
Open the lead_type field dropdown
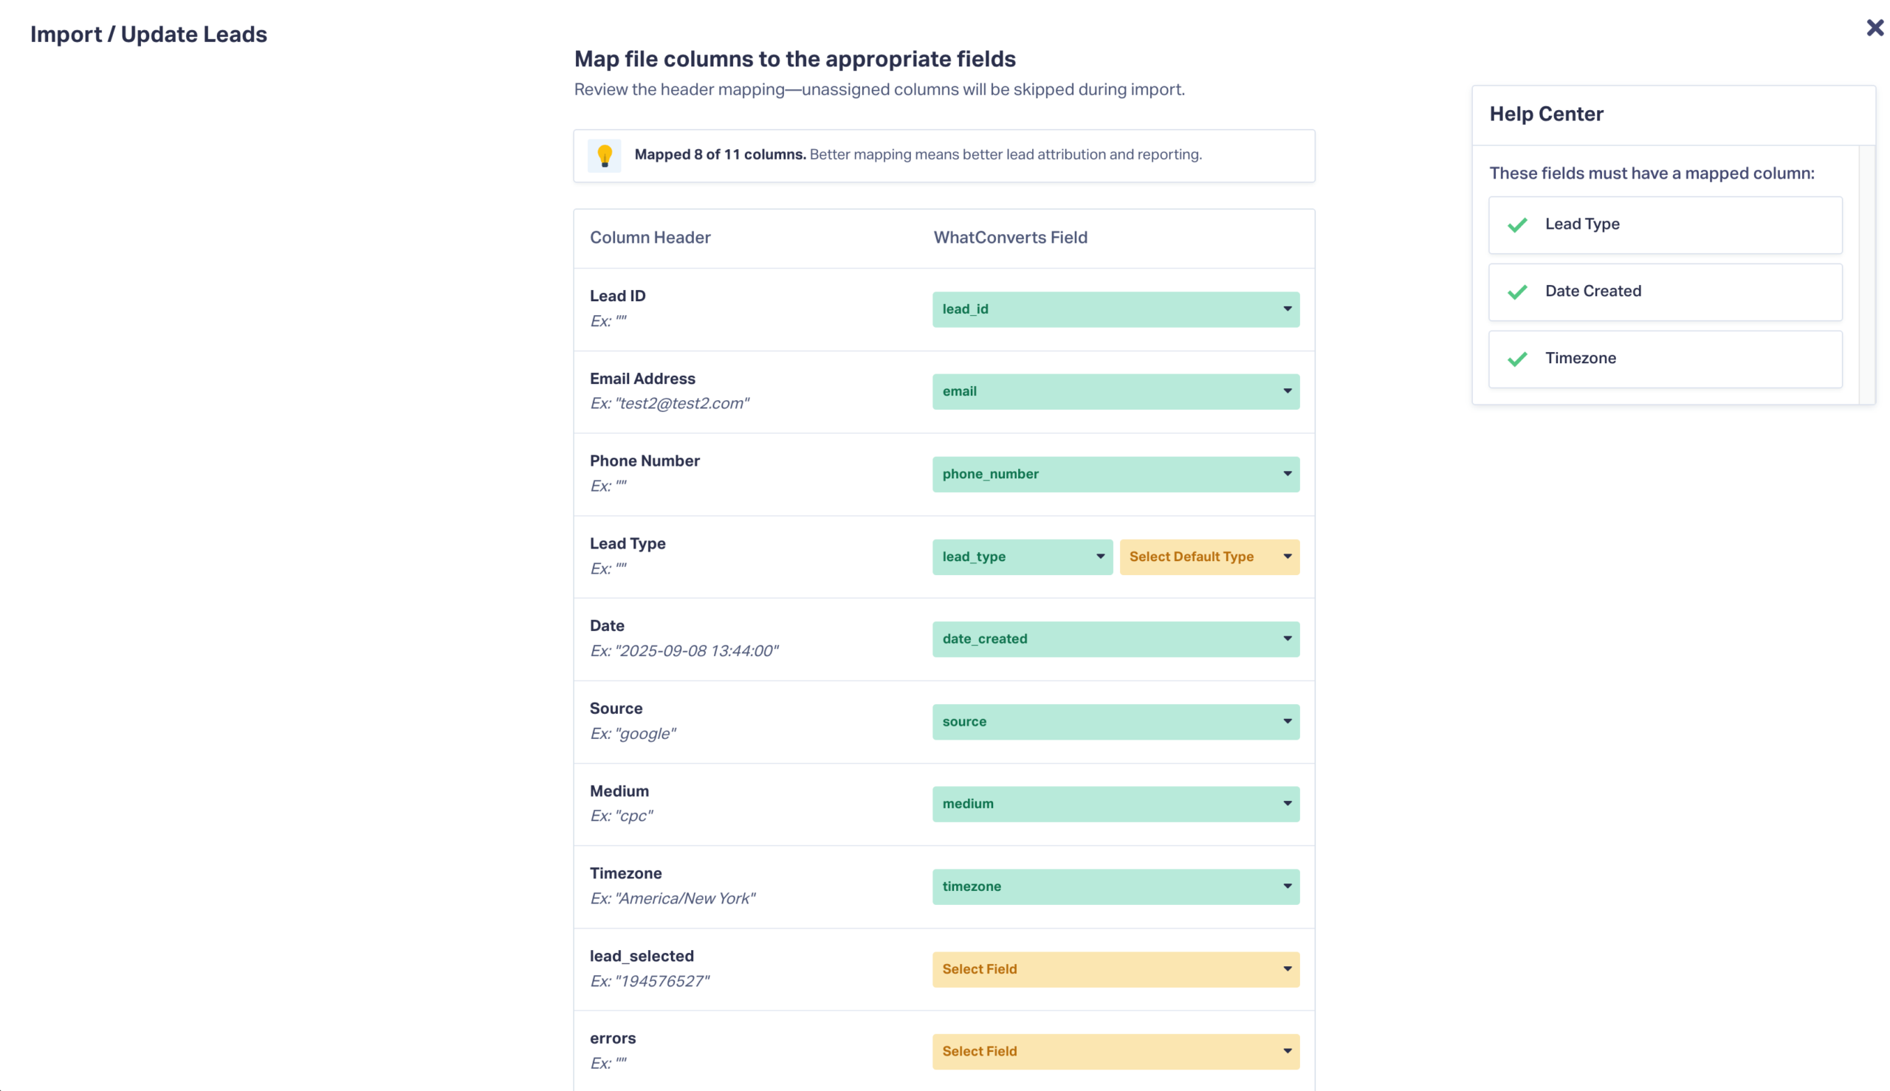[1022, 557]
